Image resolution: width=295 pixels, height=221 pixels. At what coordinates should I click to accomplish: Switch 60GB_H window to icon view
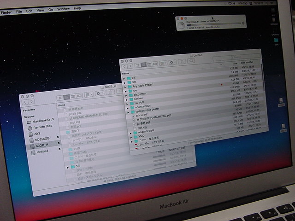click(x=60, y=98)
